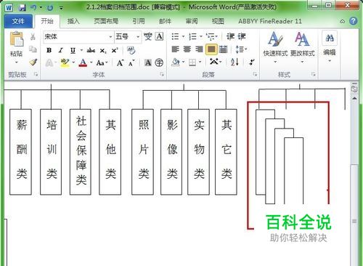Click the Save icon in quick access

tap(23, 8)
